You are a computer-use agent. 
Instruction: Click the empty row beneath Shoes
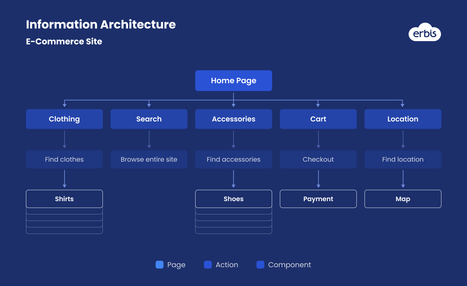[x=233, y=211]
